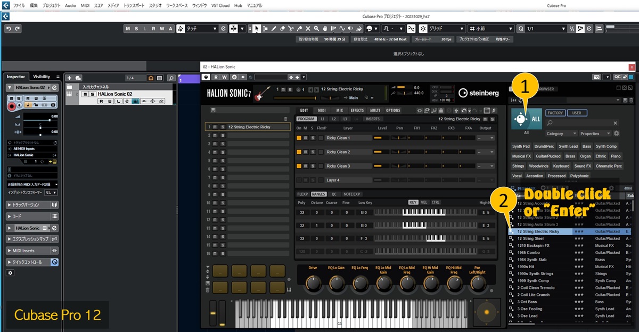Select the Erase tool

pyautogui.click(x=282, y=29)
